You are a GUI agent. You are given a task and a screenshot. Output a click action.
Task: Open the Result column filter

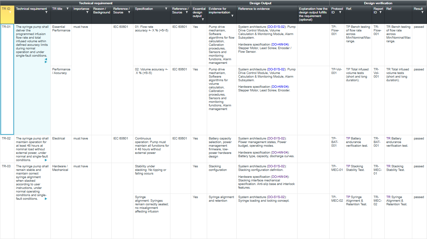(x=422, y=12)
